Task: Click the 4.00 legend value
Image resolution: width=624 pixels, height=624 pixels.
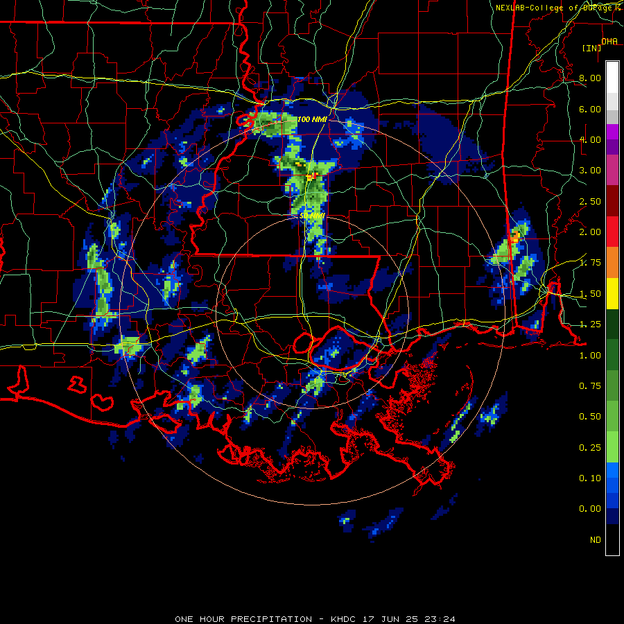Action: click(x=590, y=139)
